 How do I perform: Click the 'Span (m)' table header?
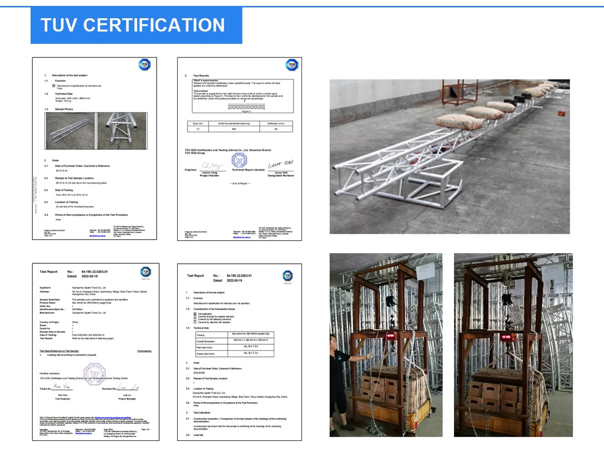(x=198, y=123)
